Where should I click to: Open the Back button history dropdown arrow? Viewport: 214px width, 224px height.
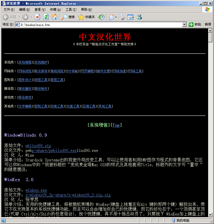coord(19,17)
